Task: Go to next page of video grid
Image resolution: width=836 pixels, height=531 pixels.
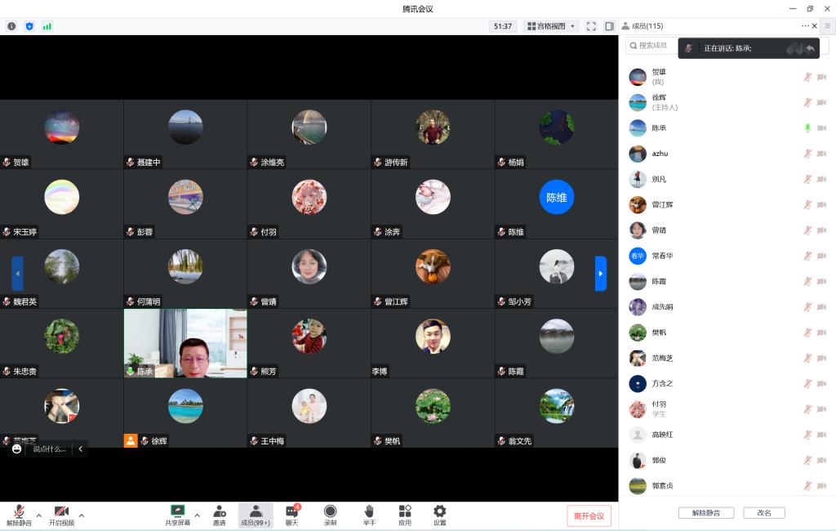Action: tap(601, 274)
